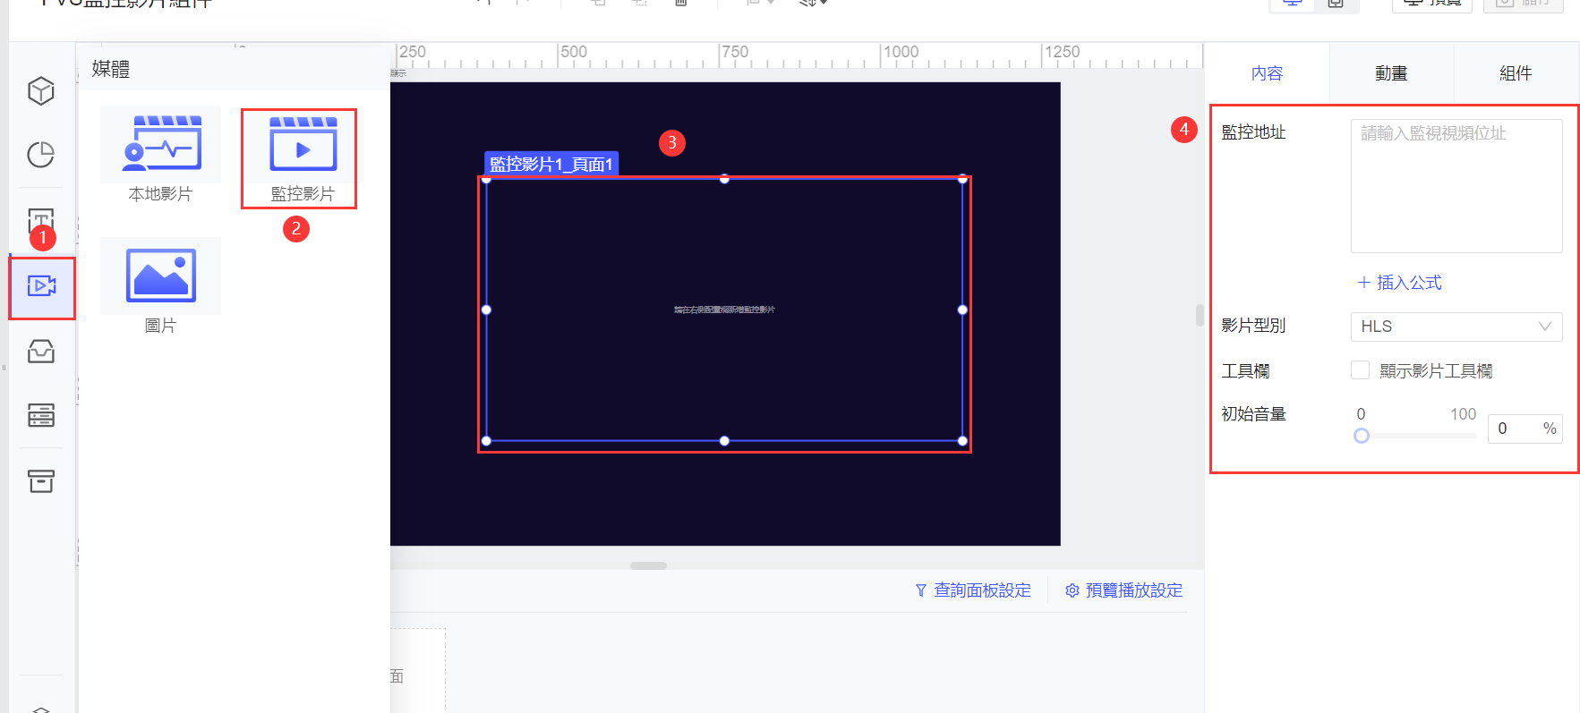Click the 監控地址 field label
The height and width of the screenshot is (713, 1580).
click(1253, 132)
